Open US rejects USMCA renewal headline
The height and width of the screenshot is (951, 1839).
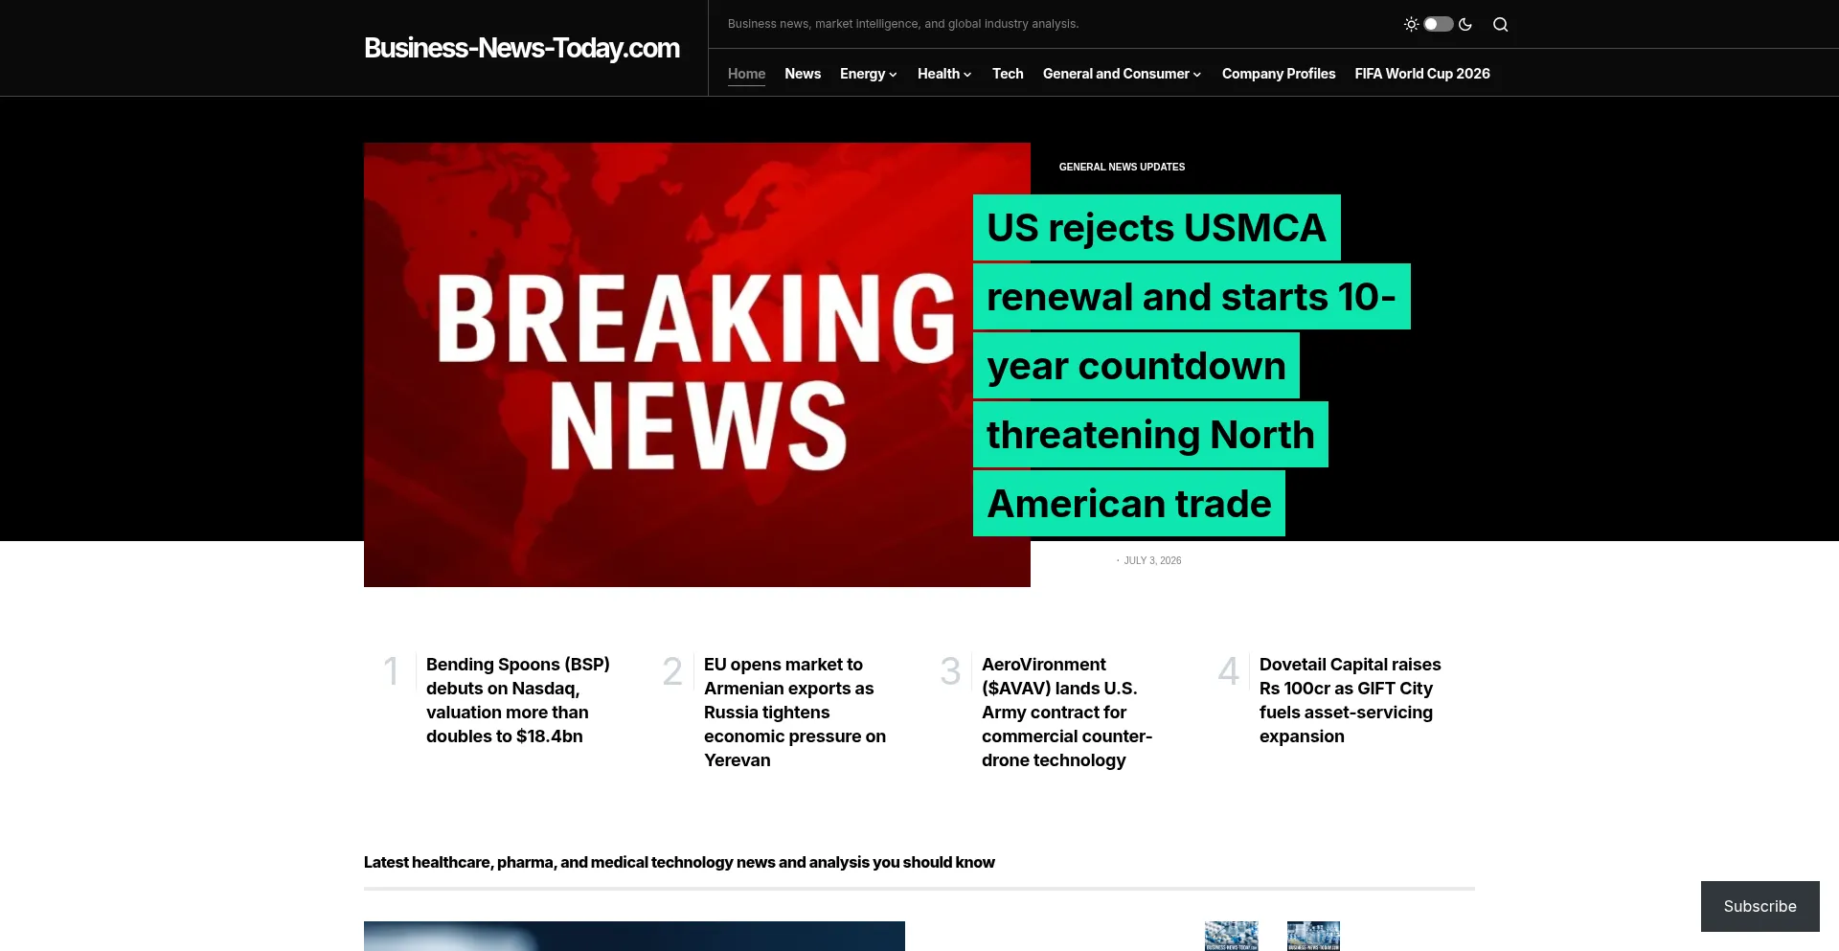[1192, 366]
